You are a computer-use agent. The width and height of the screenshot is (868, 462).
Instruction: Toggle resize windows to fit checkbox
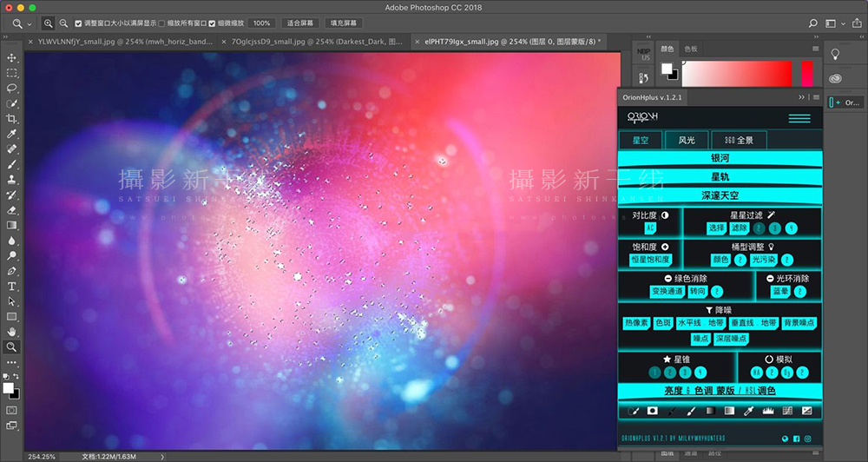click(x=78, y=23)
